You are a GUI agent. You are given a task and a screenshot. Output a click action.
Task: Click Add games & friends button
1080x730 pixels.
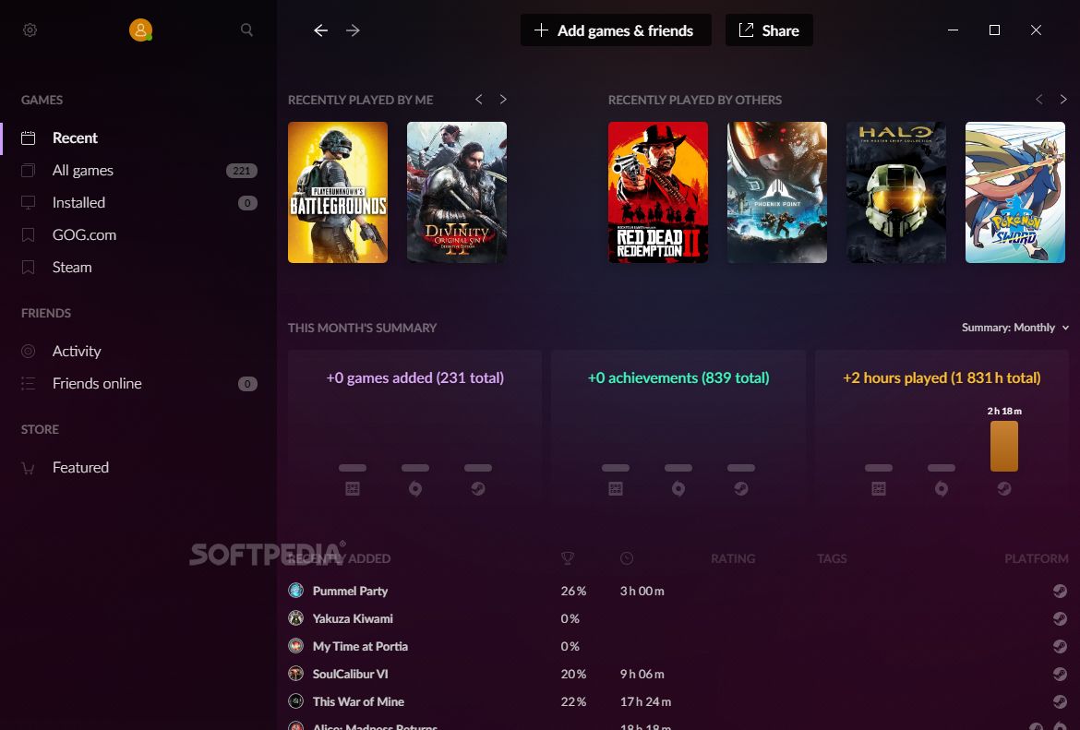[616, 30]
